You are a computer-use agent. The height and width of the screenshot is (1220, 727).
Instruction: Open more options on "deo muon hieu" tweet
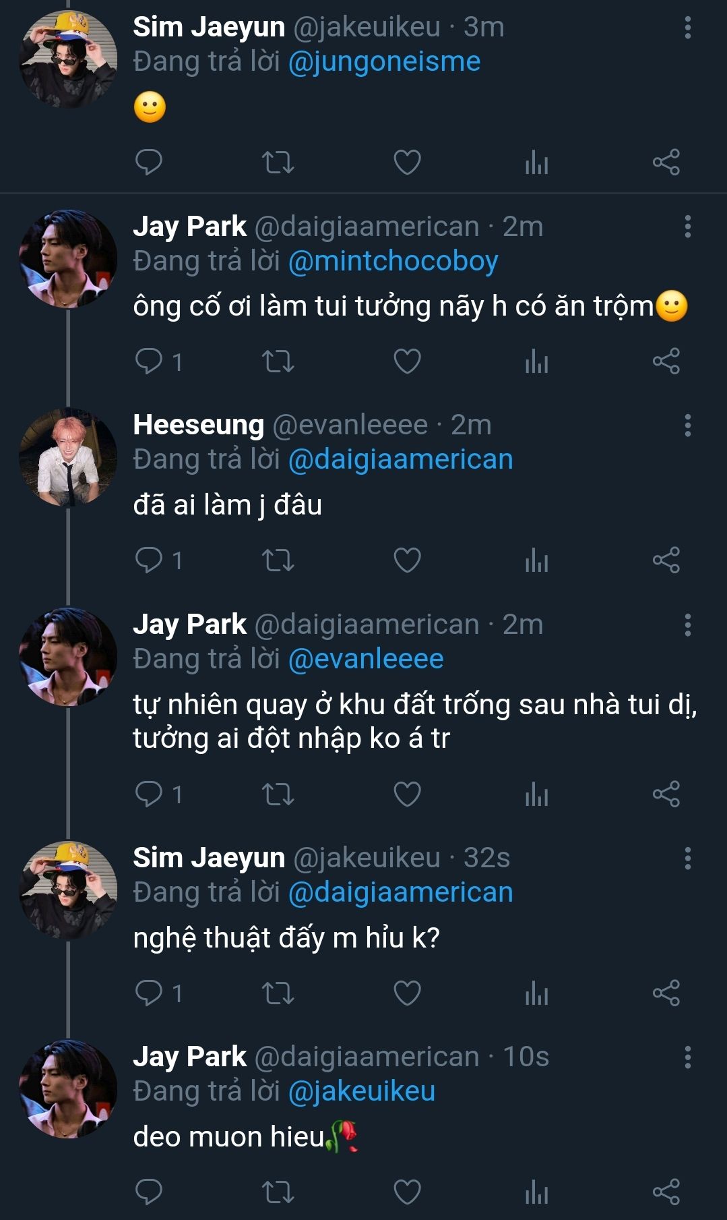pos(687,1057)
